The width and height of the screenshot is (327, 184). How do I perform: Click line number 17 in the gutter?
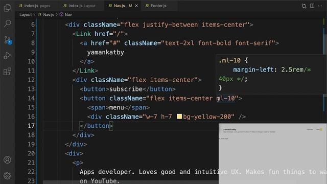tap(31, 126)
